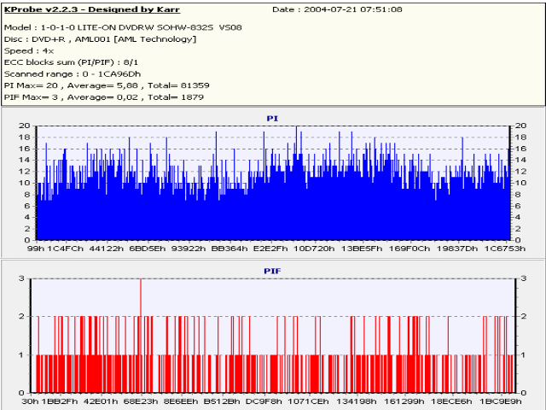The image size is (546, 410).
Task: Click the 1C4FCh label on PI axis
Action: point(66,249)
